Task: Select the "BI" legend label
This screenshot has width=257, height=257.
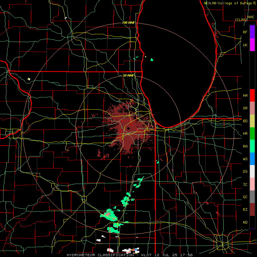Action: pos(245,210)
